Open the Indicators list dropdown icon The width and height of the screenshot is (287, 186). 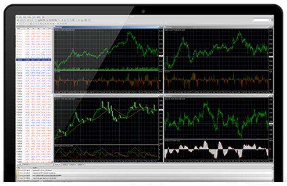(x=82, y=20)
